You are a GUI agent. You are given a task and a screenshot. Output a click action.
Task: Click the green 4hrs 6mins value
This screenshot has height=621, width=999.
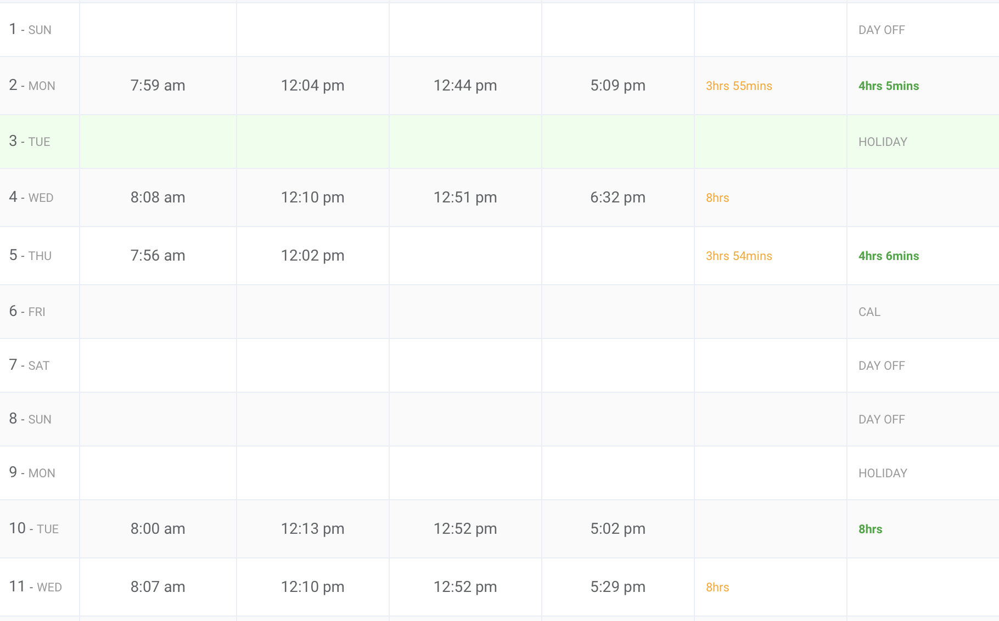888,256
